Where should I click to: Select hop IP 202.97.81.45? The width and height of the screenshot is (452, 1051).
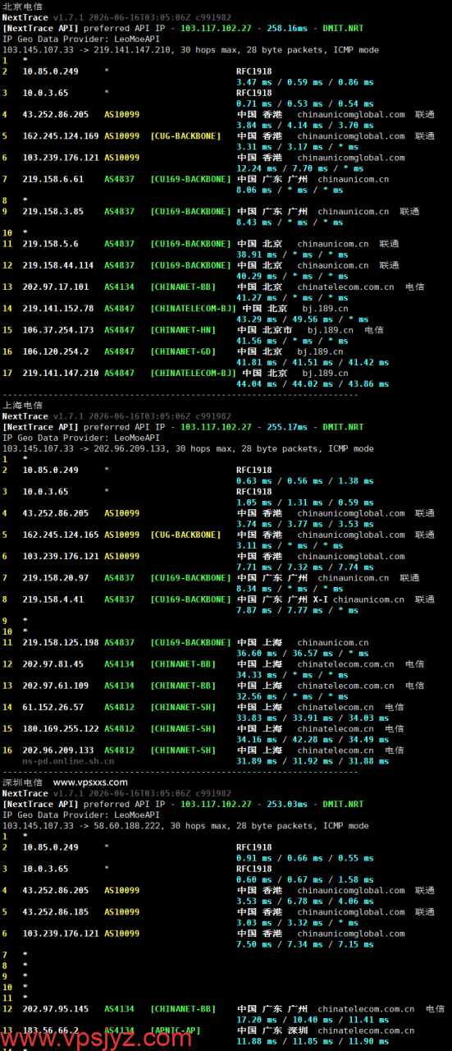point(53,664)
